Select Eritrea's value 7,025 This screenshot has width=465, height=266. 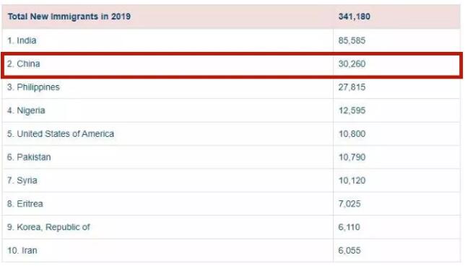pos(349,204)
